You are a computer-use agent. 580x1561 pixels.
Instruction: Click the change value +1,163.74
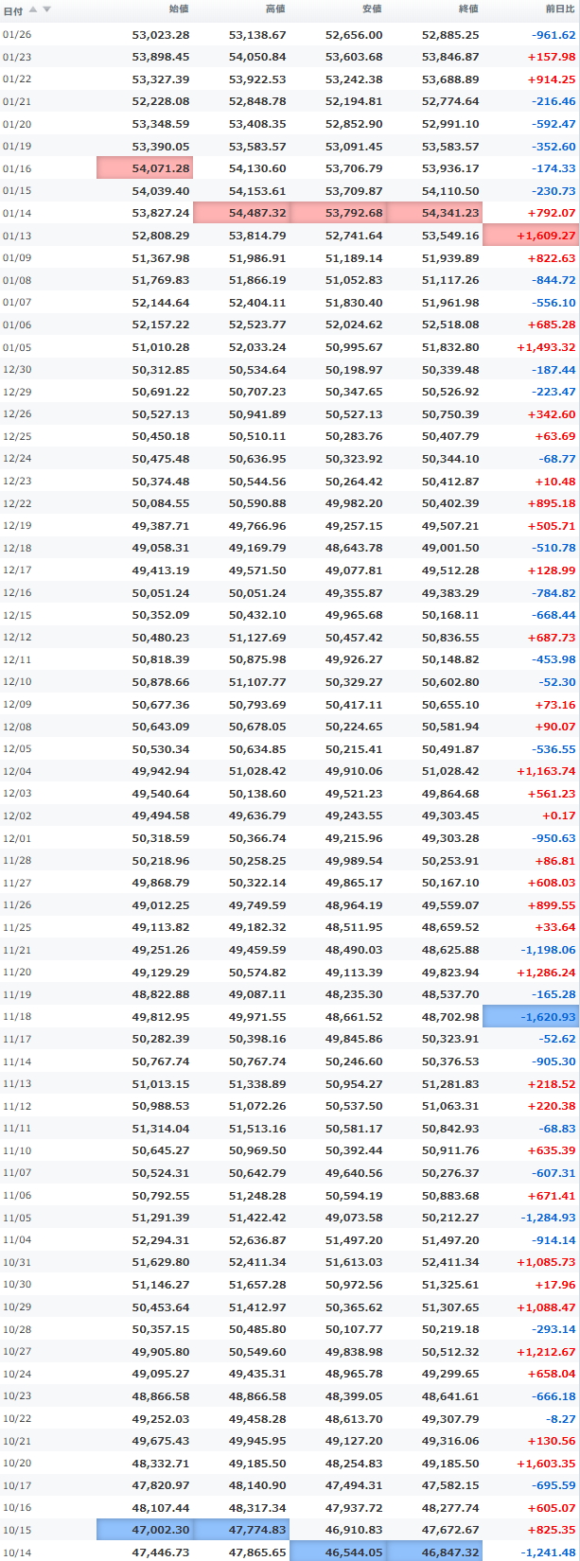(x=547, y=772)
